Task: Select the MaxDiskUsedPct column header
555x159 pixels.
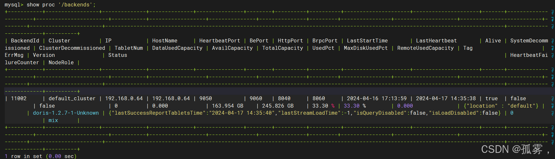Action: pyautogui.click(x=366, y=48)
